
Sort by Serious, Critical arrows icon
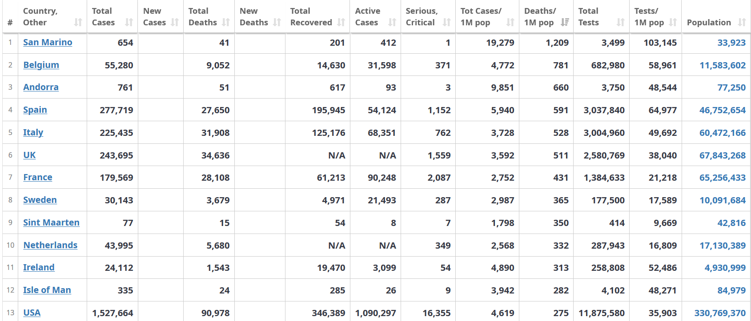[x=447, y=22]
